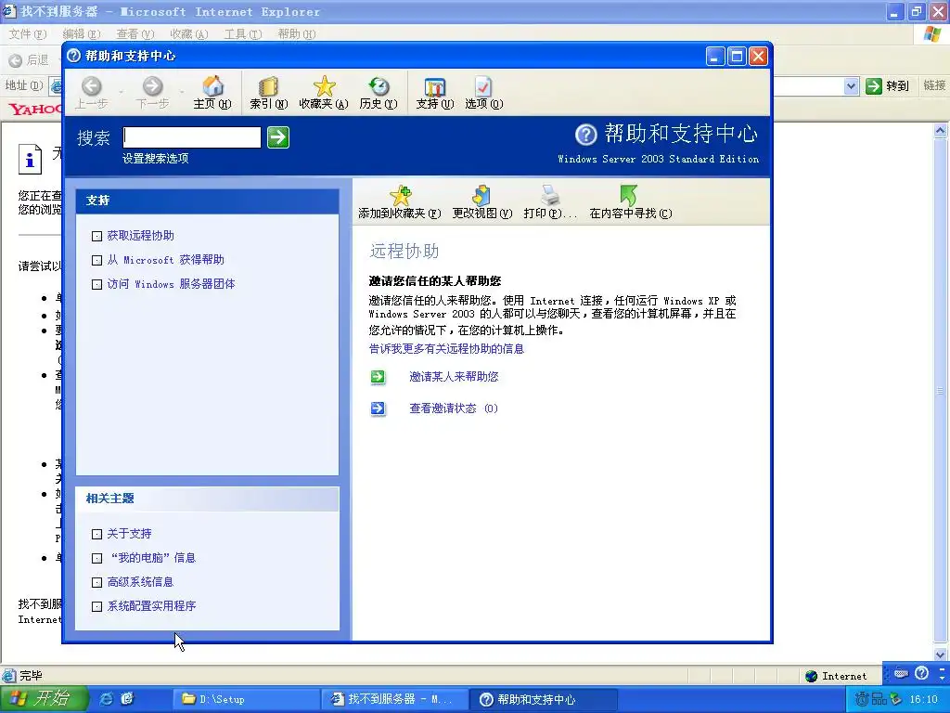
Task: Click the Forward (下一步) arrow icon
Action: [x=152, y=86]
